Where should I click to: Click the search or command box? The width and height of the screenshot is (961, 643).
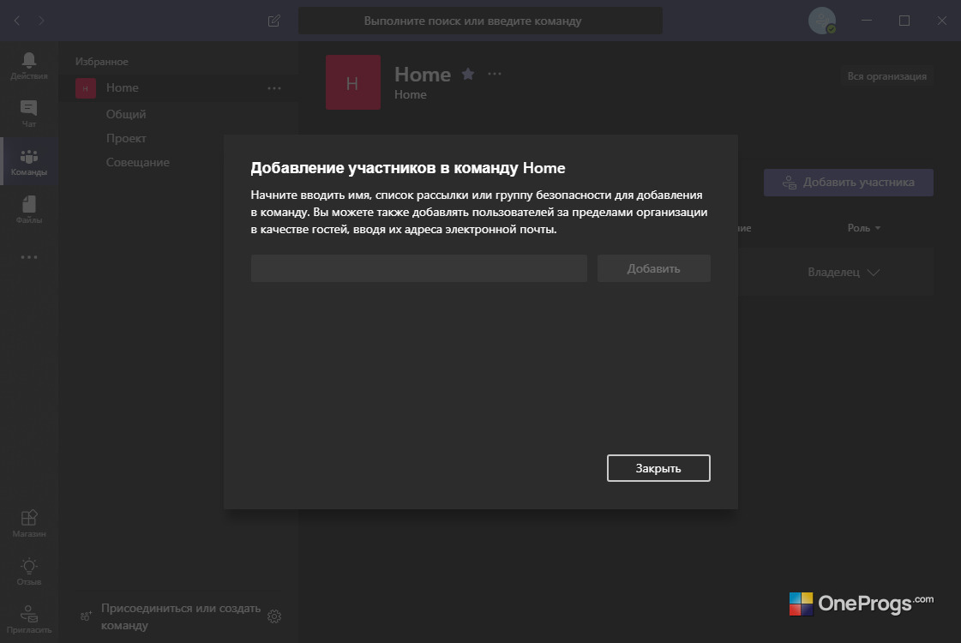point(480,21)
